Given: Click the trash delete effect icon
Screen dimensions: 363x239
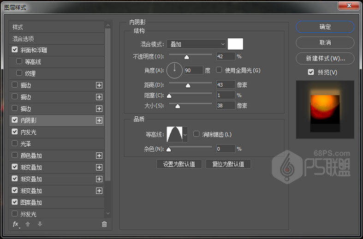Looking at the screenshot, I should [104, 224].
